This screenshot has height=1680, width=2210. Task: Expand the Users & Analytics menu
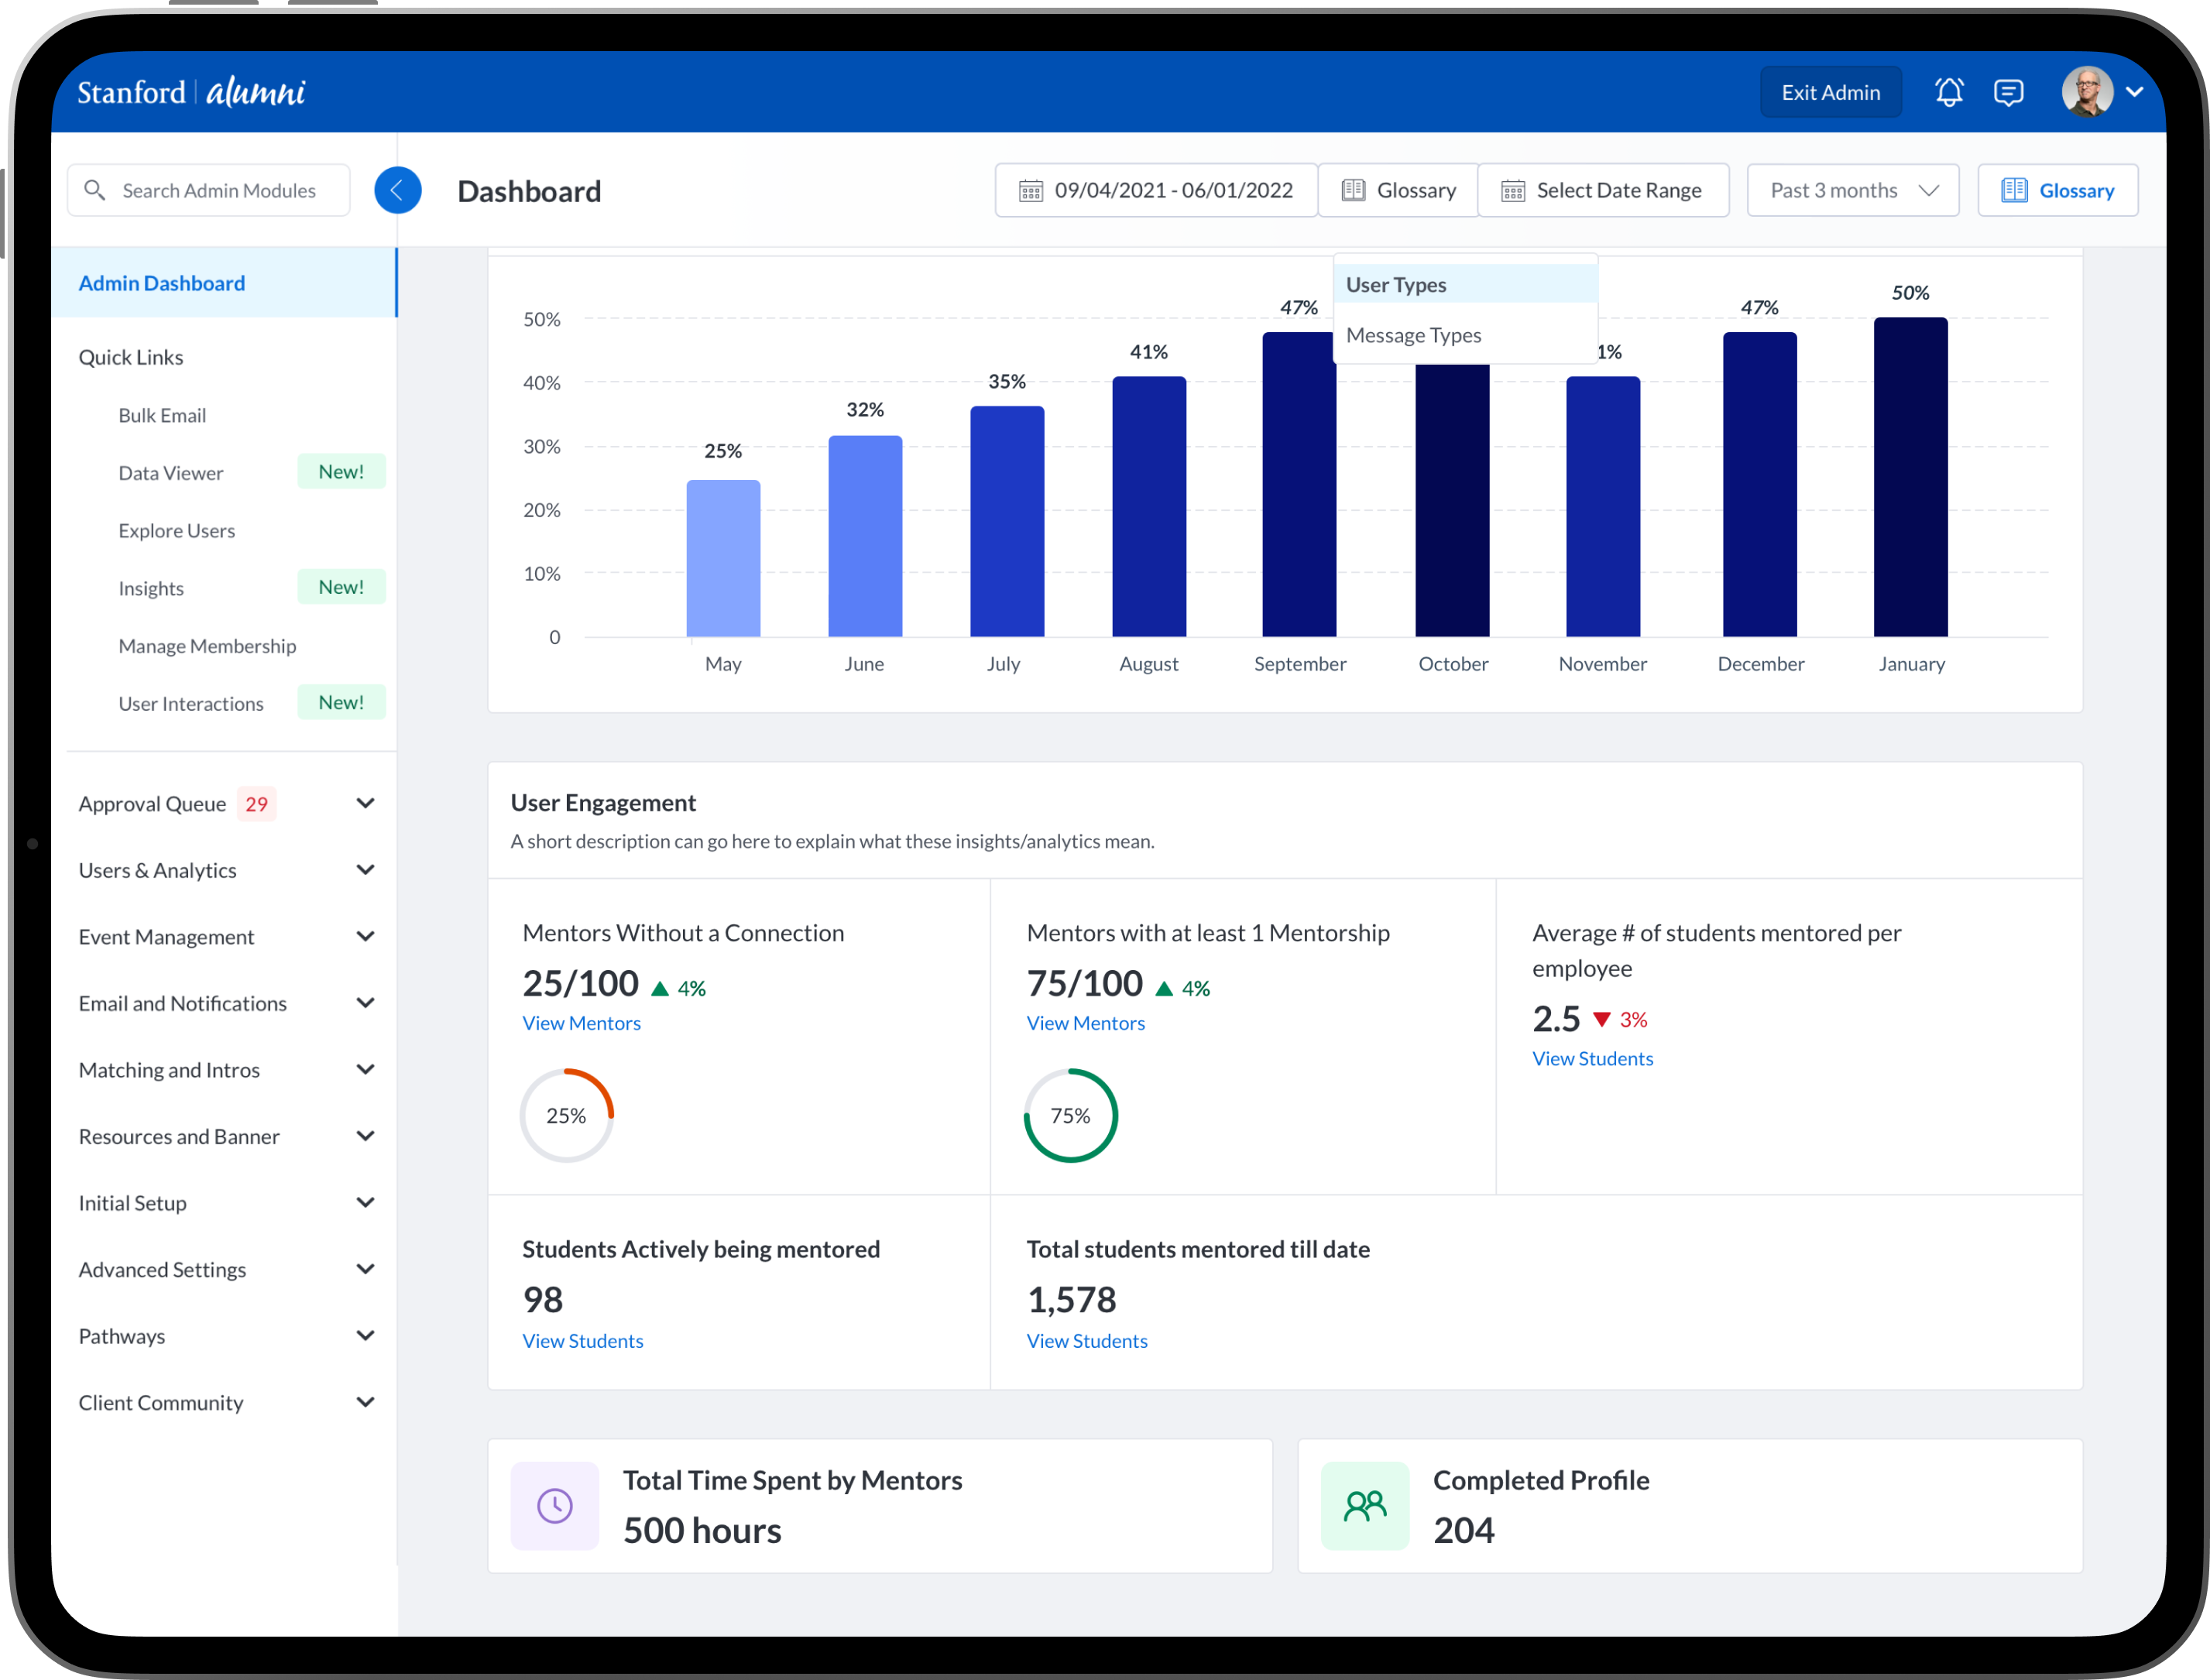point(365,870)
